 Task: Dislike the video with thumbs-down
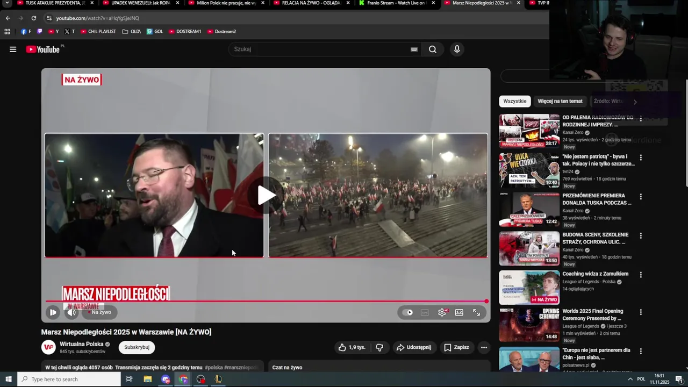(379, 348)
